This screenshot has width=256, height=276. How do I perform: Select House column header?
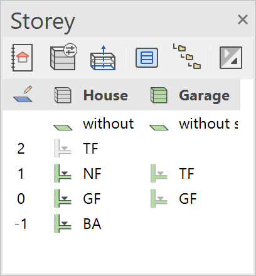105,95
